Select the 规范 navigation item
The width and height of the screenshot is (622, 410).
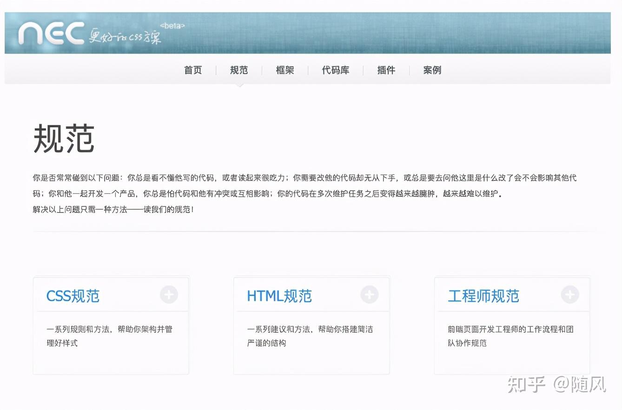pos(239,70)
